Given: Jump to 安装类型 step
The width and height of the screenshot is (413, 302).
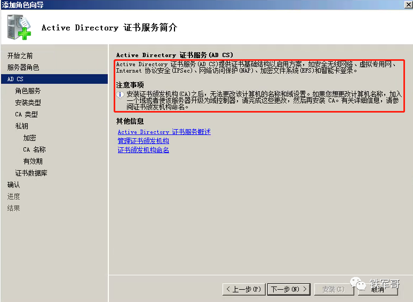Looking at the screenshot, I should pyautogui.click(x=28, y=102).
